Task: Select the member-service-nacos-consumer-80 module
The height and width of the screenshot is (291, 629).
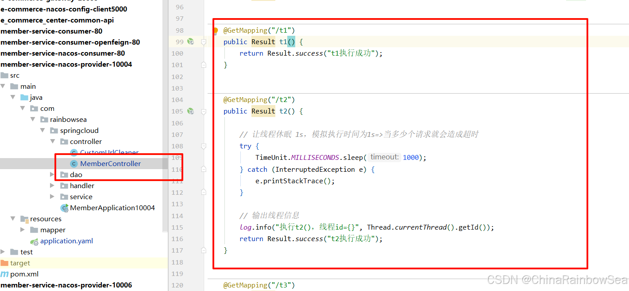Action: coord(63,53)
